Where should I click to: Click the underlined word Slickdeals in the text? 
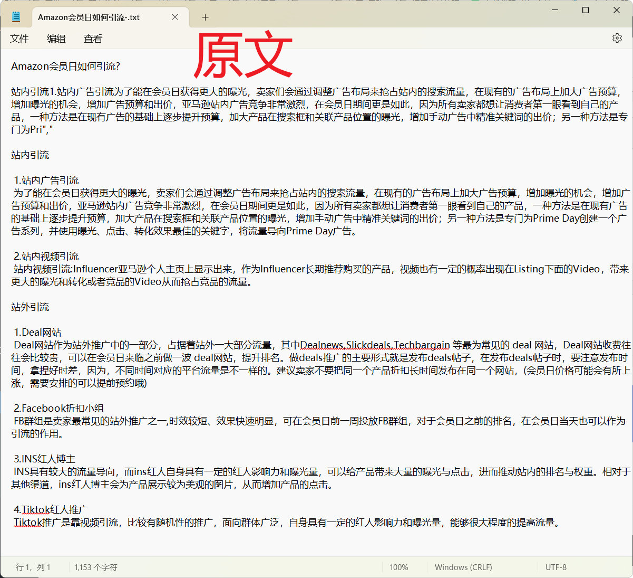[369, 345]
